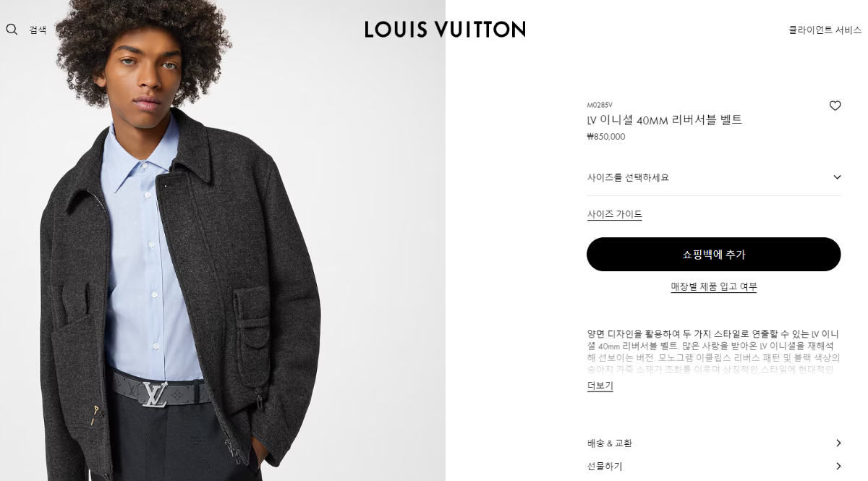Click the model product photo

tap(223, 240)
